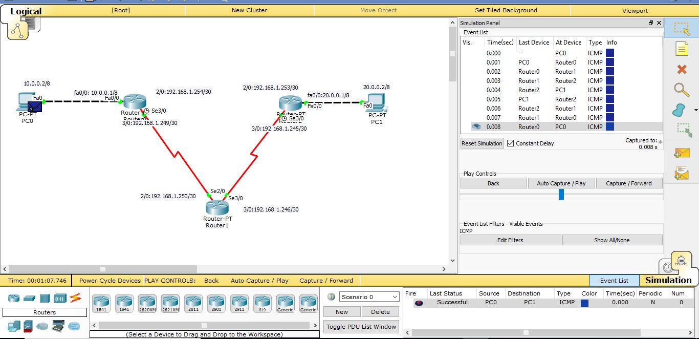Choose the Draw Polygon shape tool
699x339 pixels.
[679, 110]
